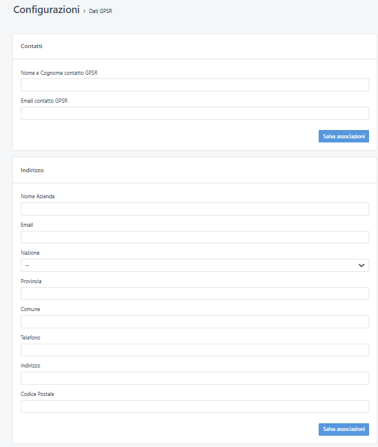Click the Telefono label text

point(31,338)
